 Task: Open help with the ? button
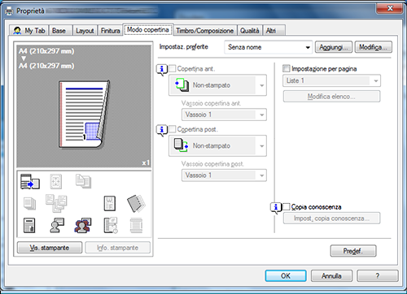point(378,276)
